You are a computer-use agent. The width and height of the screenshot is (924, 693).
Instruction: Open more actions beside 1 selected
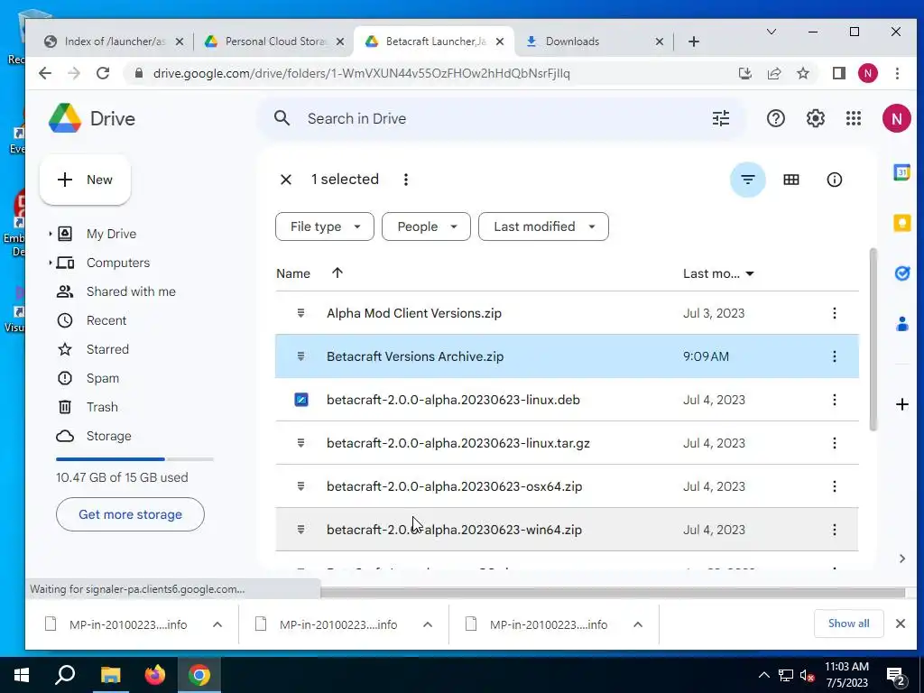[405, 180]
